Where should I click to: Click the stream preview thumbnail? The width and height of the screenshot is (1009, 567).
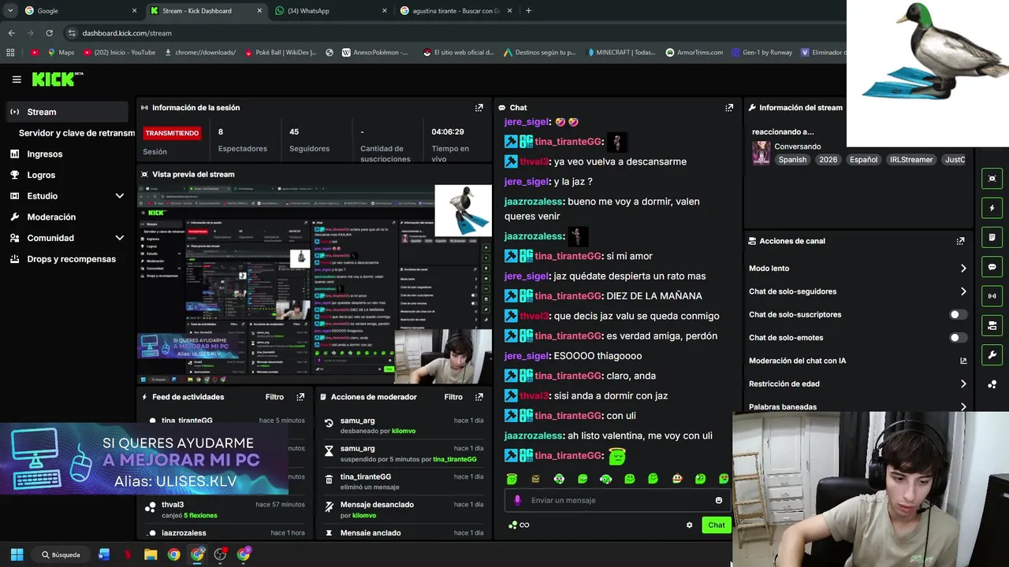pyautogui.click(x=315, y=284)
